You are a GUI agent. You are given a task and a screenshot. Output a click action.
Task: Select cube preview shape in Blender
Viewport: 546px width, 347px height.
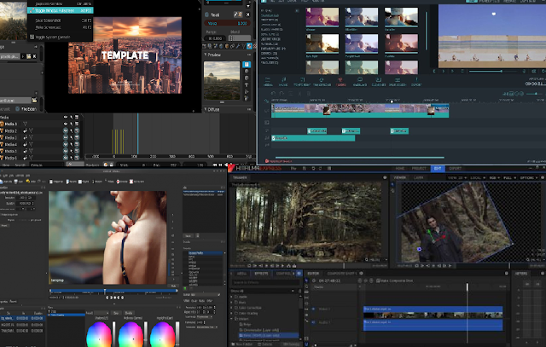(x=247, y=78)
